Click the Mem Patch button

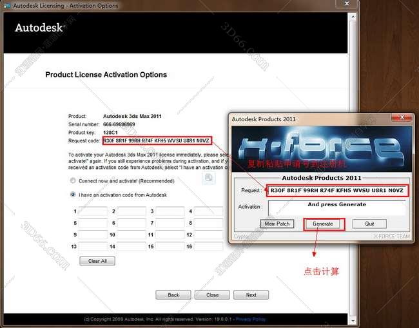point(277,224)
